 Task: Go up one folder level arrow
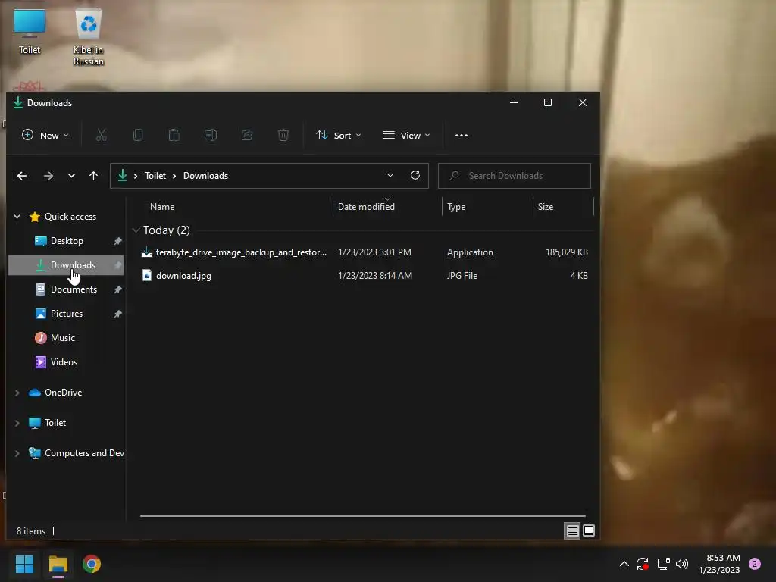click(93, 176)
